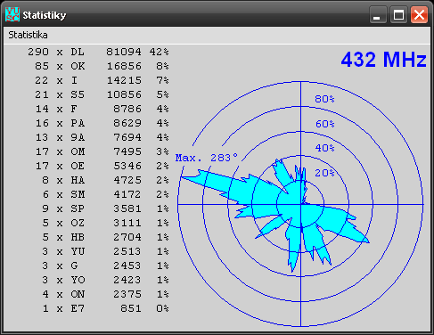The height and width of the screenshot is (335, 434).
Task: Select the HA row with 4725 points
Action: pos(105,180)
